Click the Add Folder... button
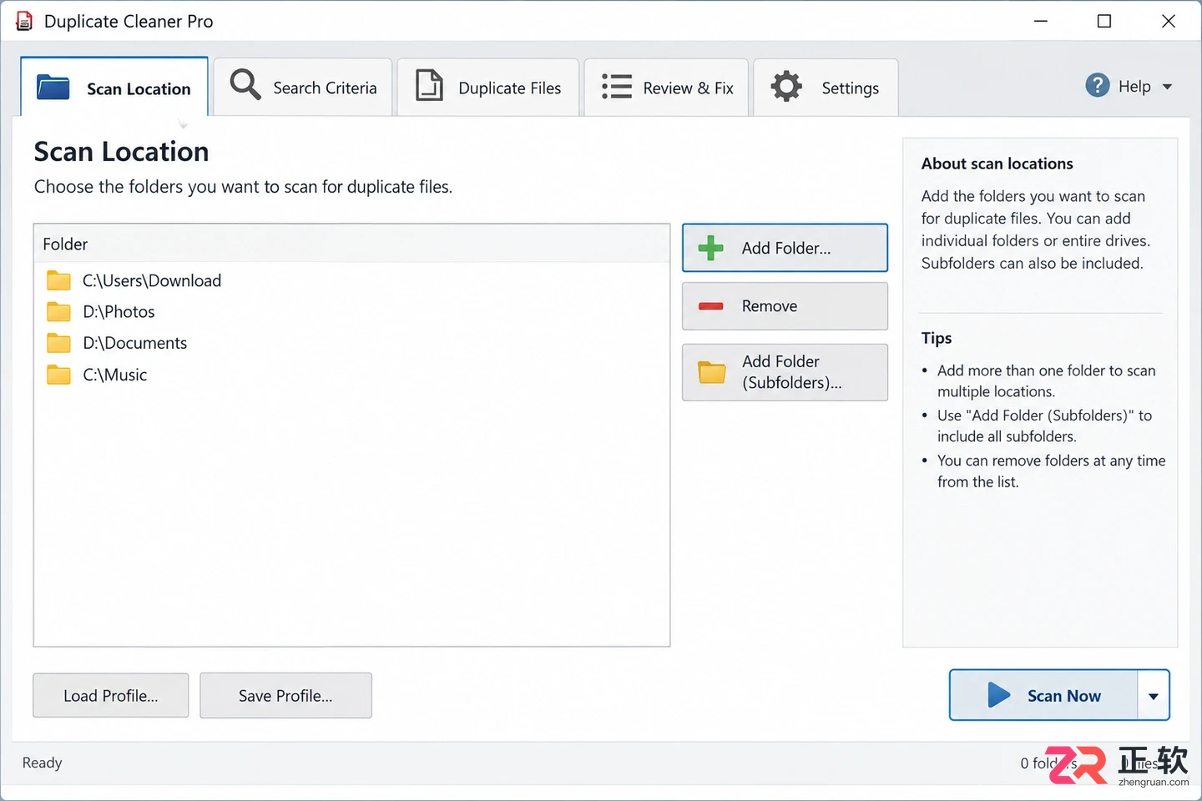The width and height of the screenshot is (1202, 801). tap(785, 248)
